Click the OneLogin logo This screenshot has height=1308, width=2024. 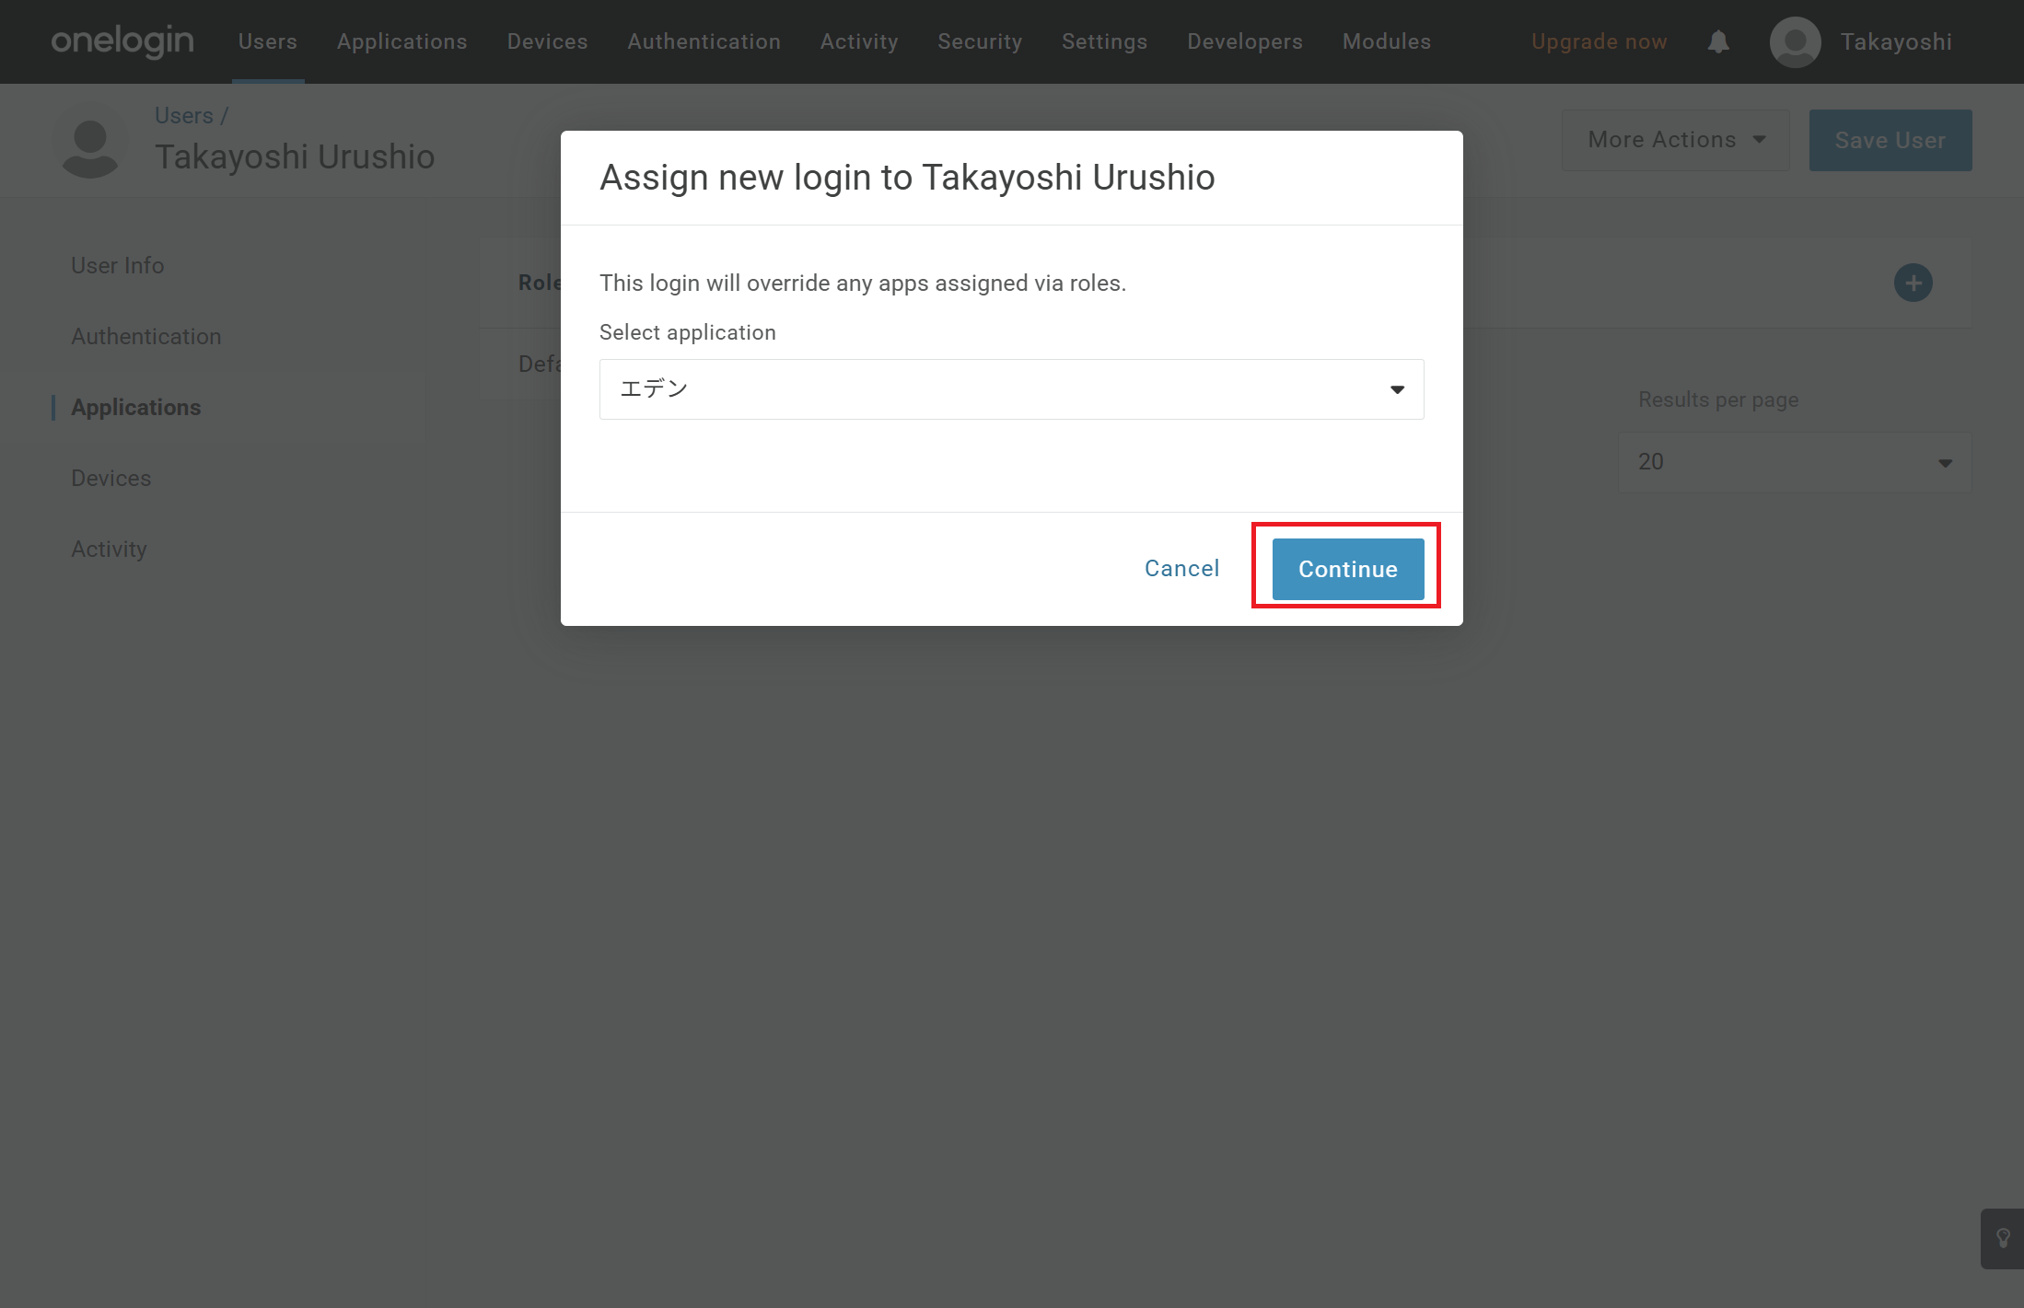[x=122, y=41]
